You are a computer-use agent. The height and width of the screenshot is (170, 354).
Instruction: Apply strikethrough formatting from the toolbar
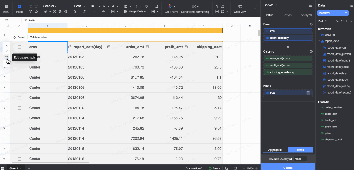[104, 12]
